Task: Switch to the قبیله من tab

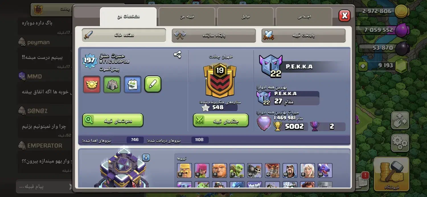Action: coord(186,17)
